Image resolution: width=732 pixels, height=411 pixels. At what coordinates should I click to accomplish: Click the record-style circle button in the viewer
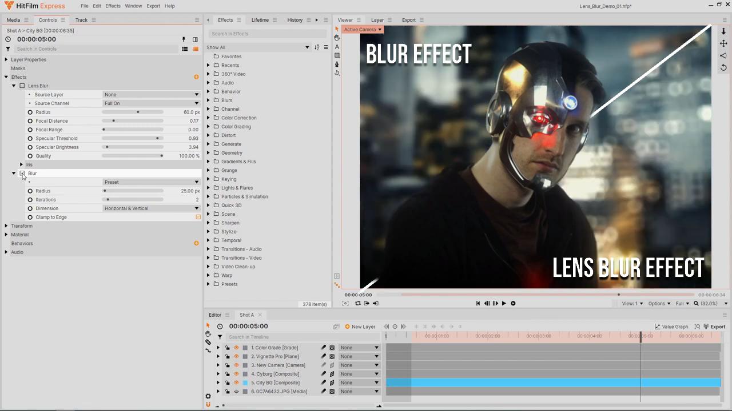513,304
